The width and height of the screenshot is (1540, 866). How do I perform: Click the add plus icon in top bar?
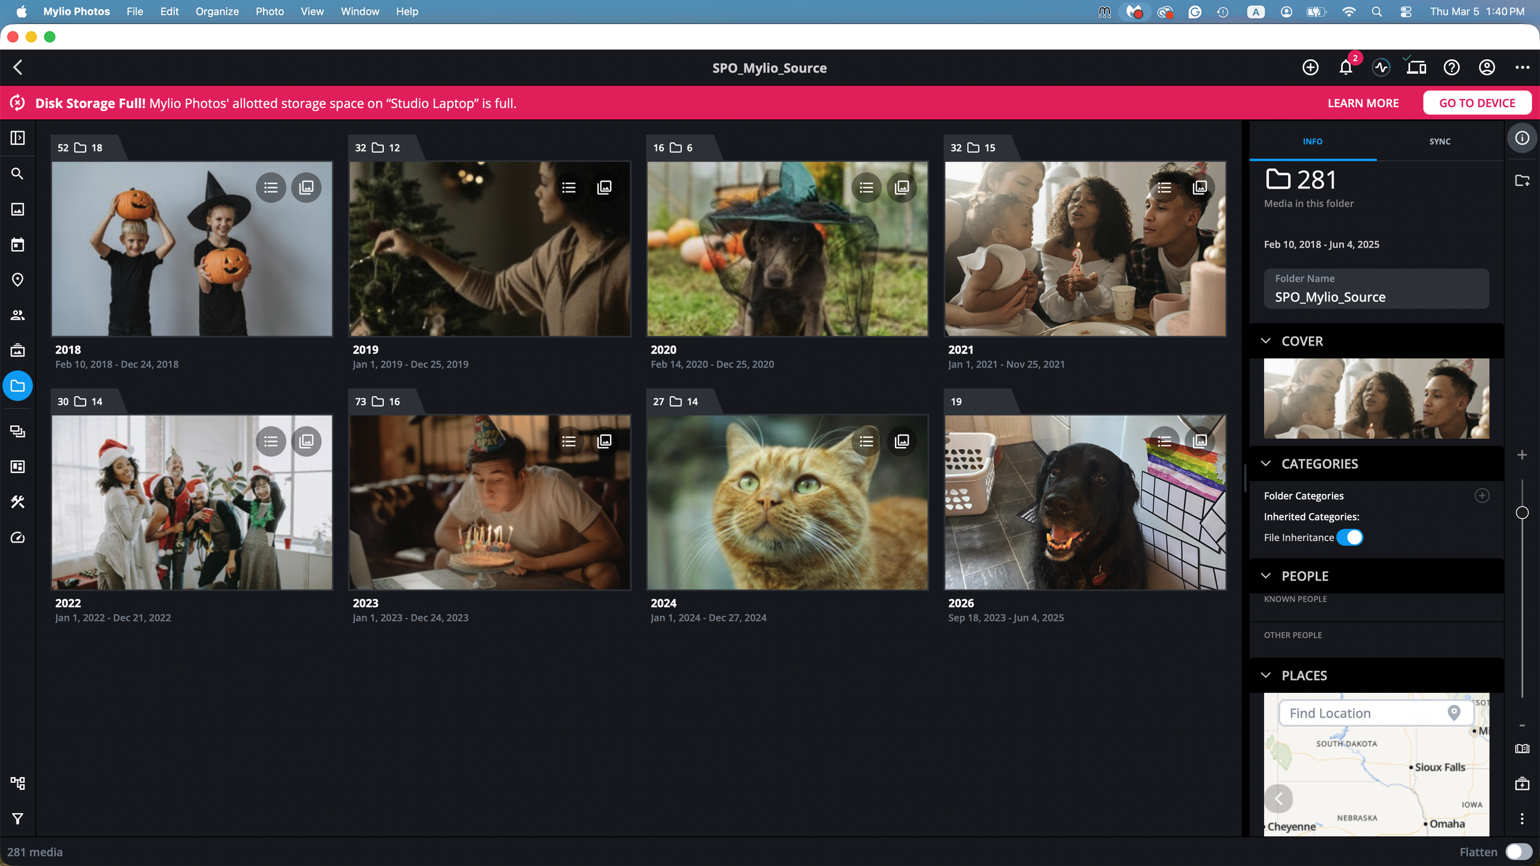1310,68
